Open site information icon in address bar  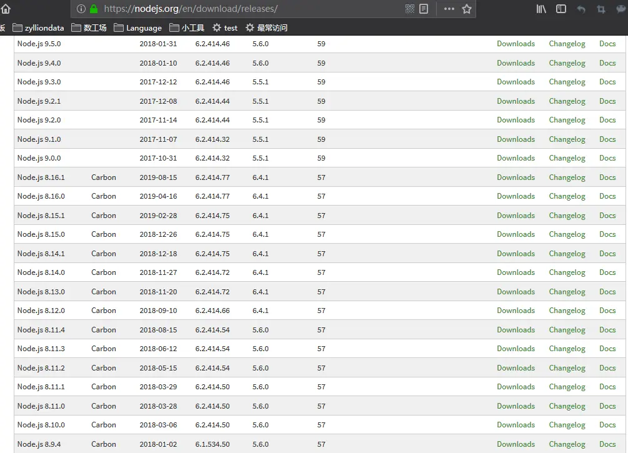[81, 9]
